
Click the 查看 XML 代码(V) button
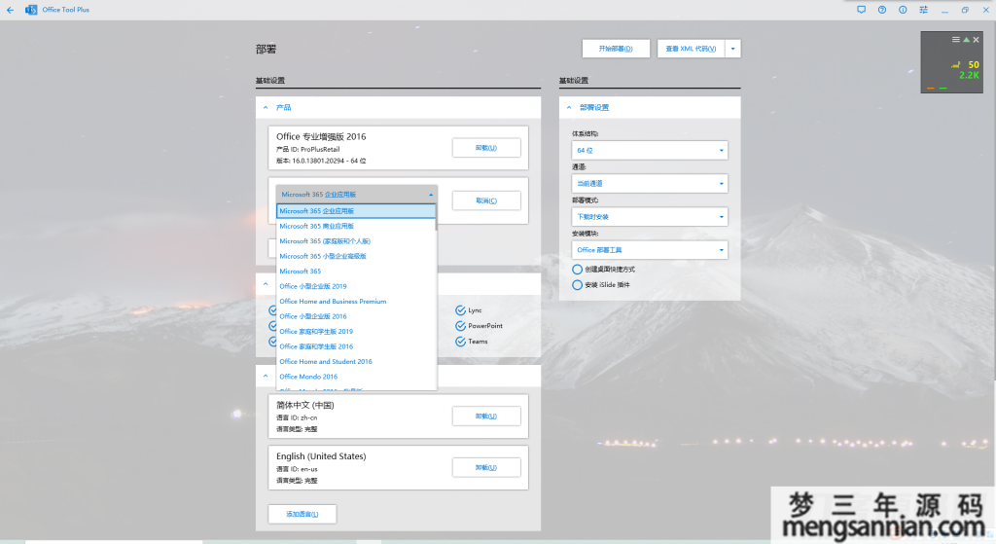(x=692, y=49)
